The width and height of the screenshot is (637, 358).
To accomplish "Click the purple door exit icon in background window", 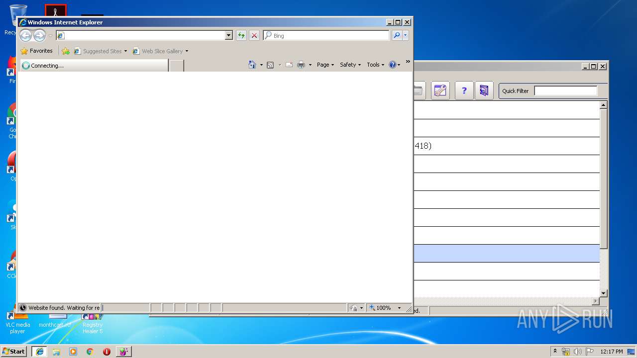I will 484,90.
